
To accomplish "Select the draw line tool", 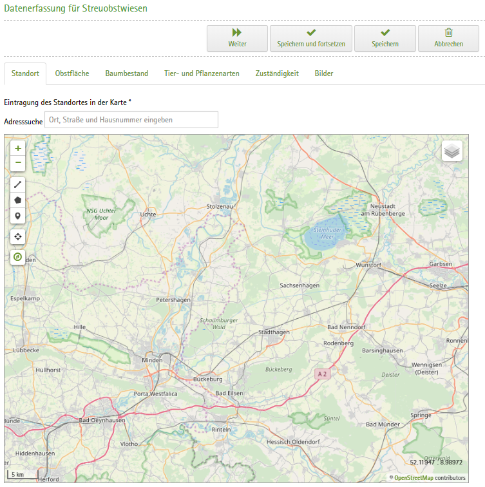I will 18,184.
